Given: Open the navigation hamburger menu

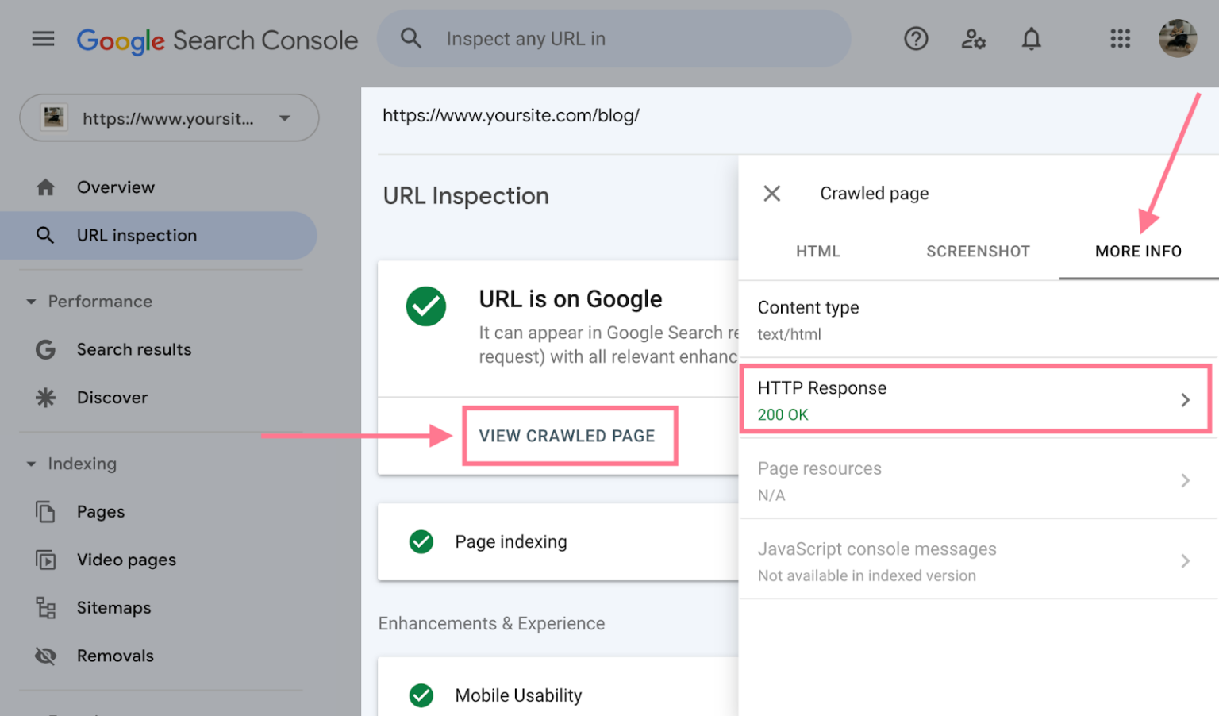Looking at the screenshot, I should click(43, 39).
